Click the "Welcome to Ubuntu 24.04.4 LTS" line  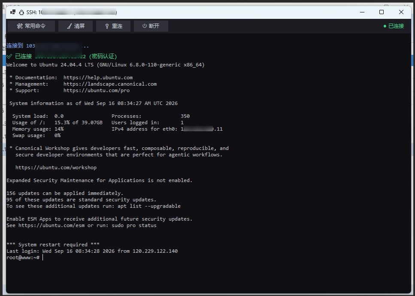(x=105, y=65)
